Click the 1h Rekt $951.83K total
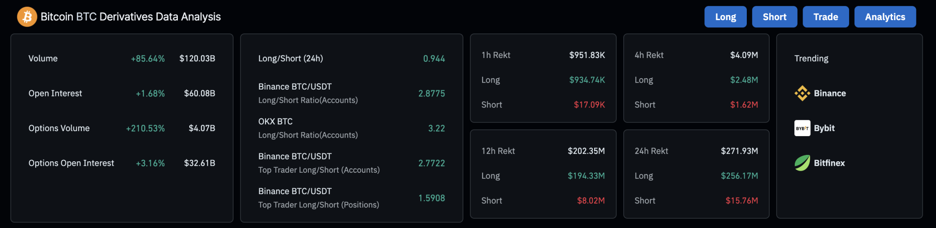This screenshot has height=228, width=936. (587, 55)
